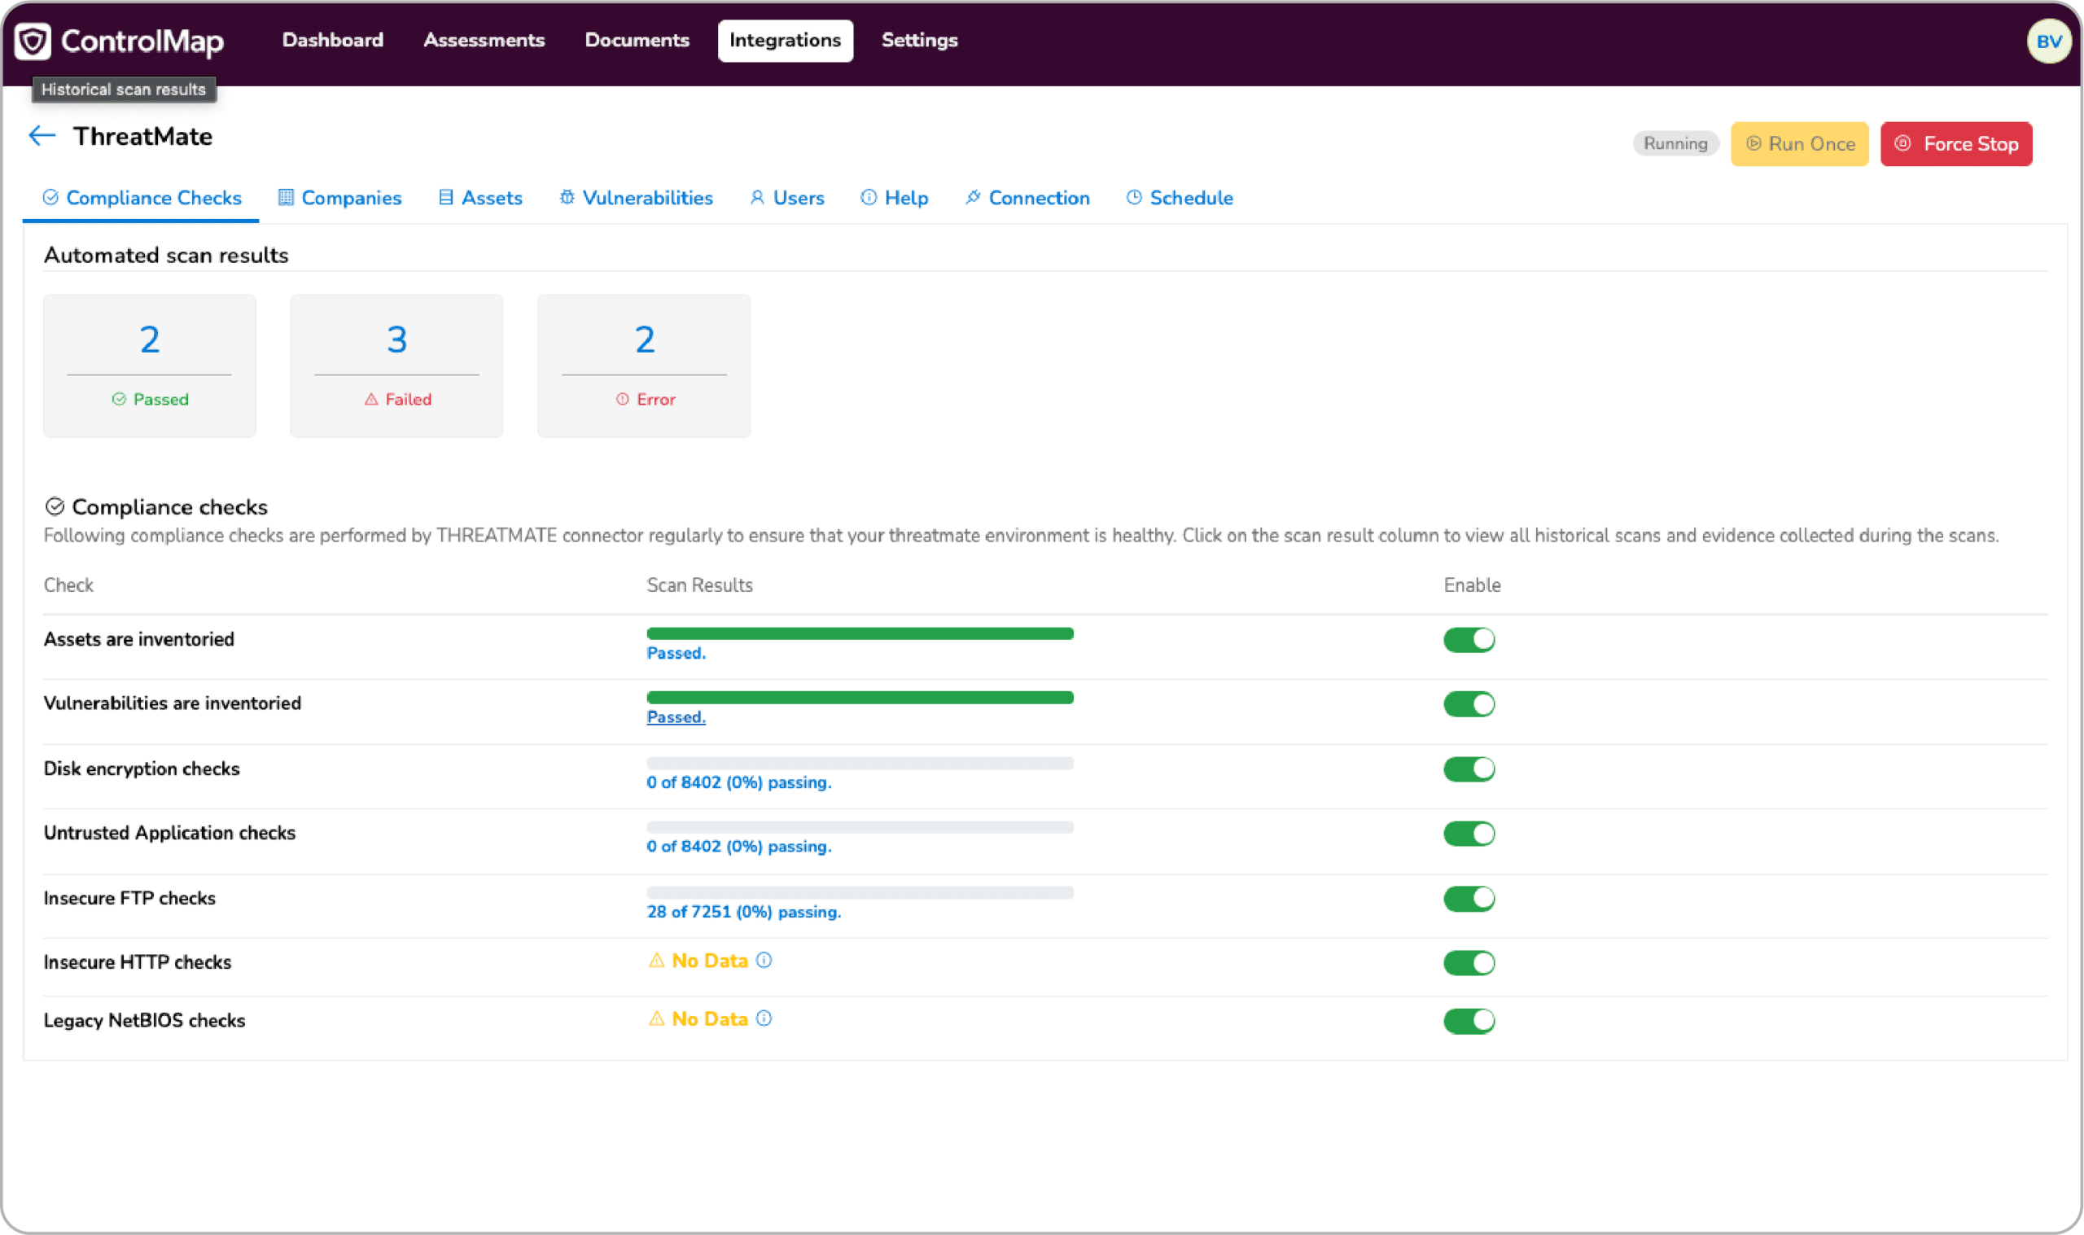Open Disk encryption 0 of 8402 passing link
This screenshot has width=2084, height=1235.
(738, 782)
